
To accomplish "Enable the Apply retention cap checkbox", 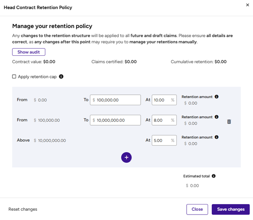I will [14, 77].
